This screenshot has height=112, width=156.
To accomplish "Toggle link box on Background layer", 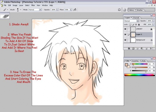I will [129, 40].
